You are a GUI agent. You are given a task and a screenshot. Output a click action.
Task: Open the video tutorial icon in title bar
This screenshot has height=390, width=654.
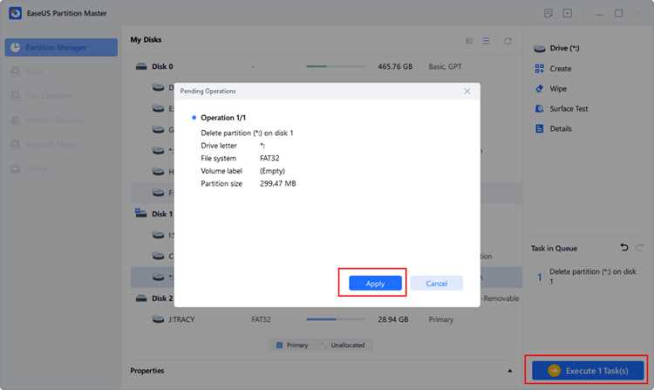(x=568, y=13)
